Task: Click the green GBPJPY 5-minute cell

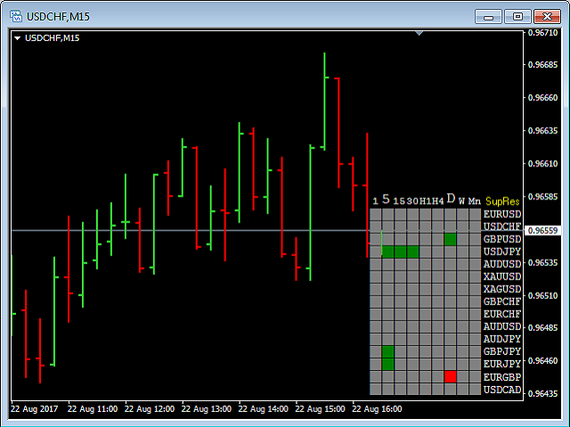Action: (x=388, y=352)
